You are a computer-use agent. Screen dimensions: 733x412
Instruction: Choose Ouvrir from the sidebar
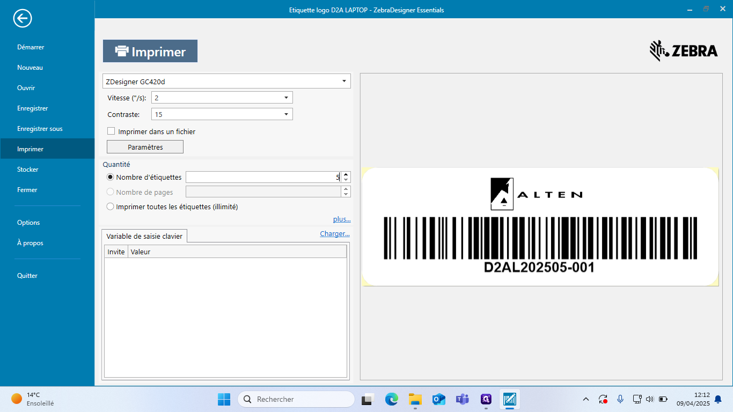tap(26, 88)
